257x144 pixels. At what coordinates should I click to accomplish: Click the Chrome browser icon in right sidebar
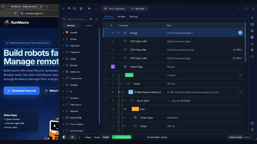252,31
